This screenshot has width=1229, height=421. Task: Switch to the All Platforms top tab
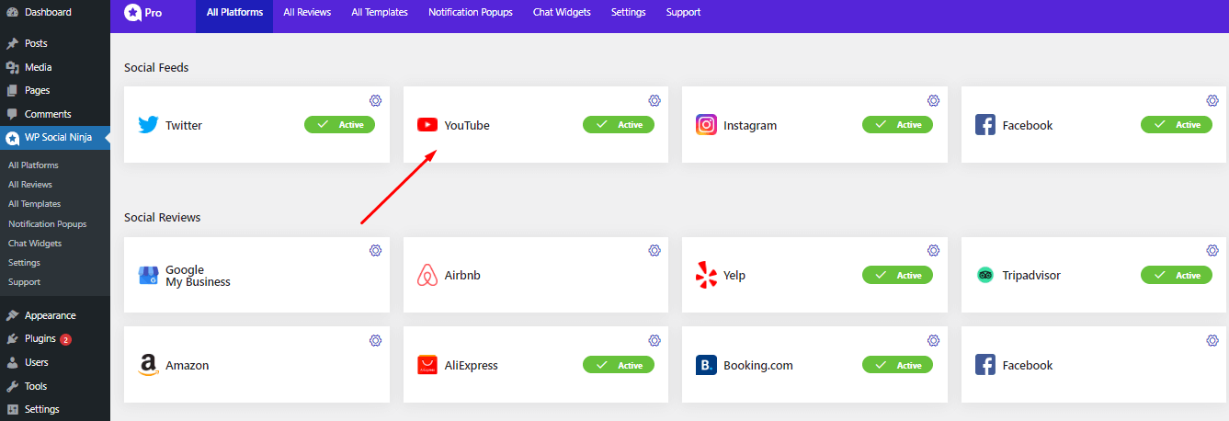click(x=234, y=13)
